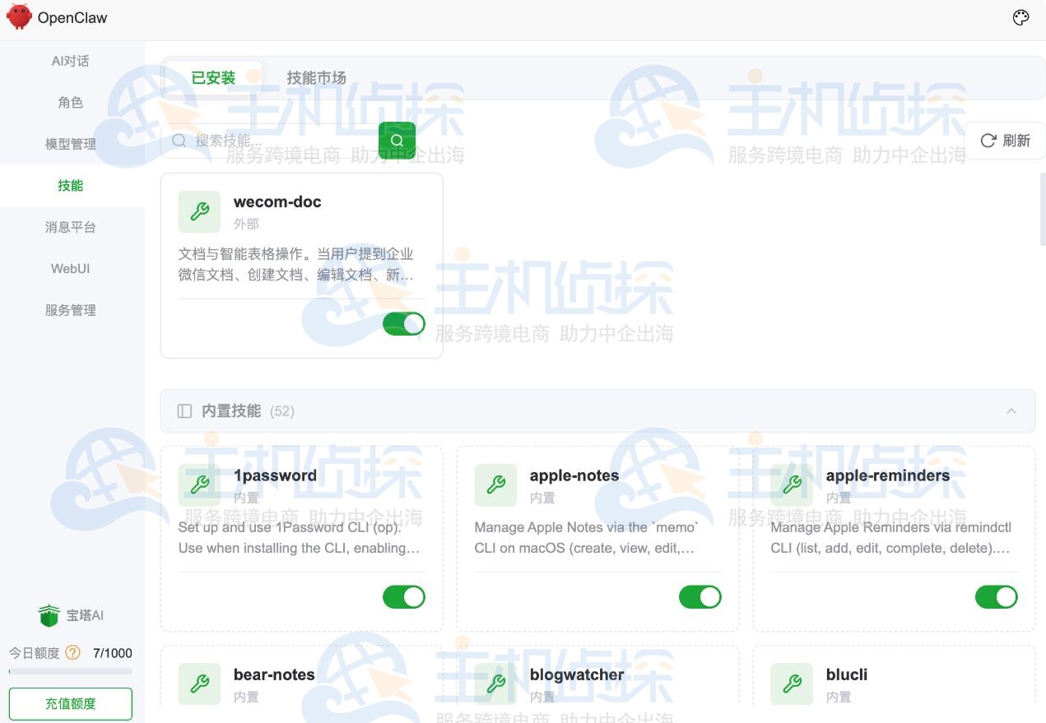This screenshot has height=723, width=1046.
Task: Click the search magnifier button
Action: point(397,140)
